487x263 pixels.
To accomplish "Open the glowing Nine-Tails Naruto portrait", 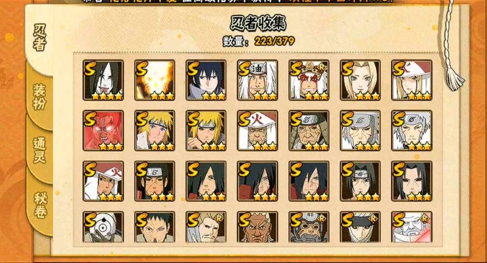I will [155, 80].
